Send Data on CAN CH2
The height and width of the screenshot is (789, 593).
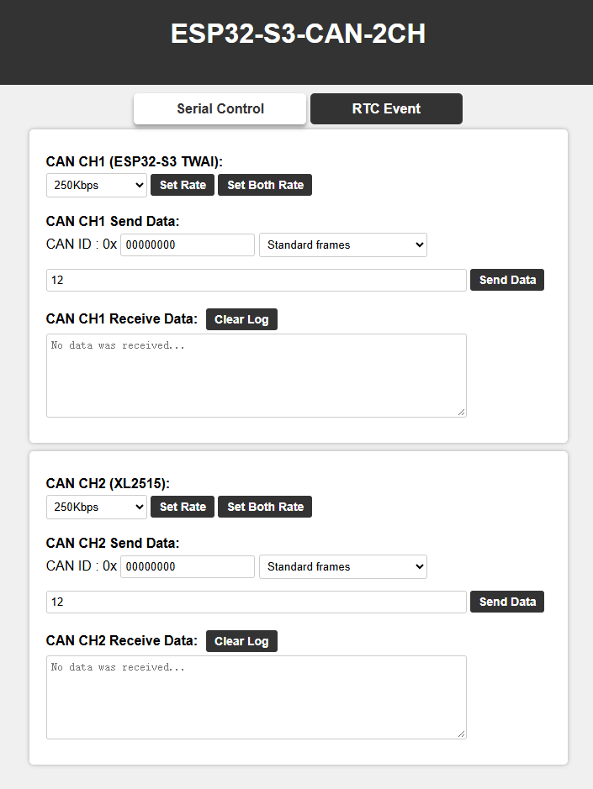(x=507, y=602)
